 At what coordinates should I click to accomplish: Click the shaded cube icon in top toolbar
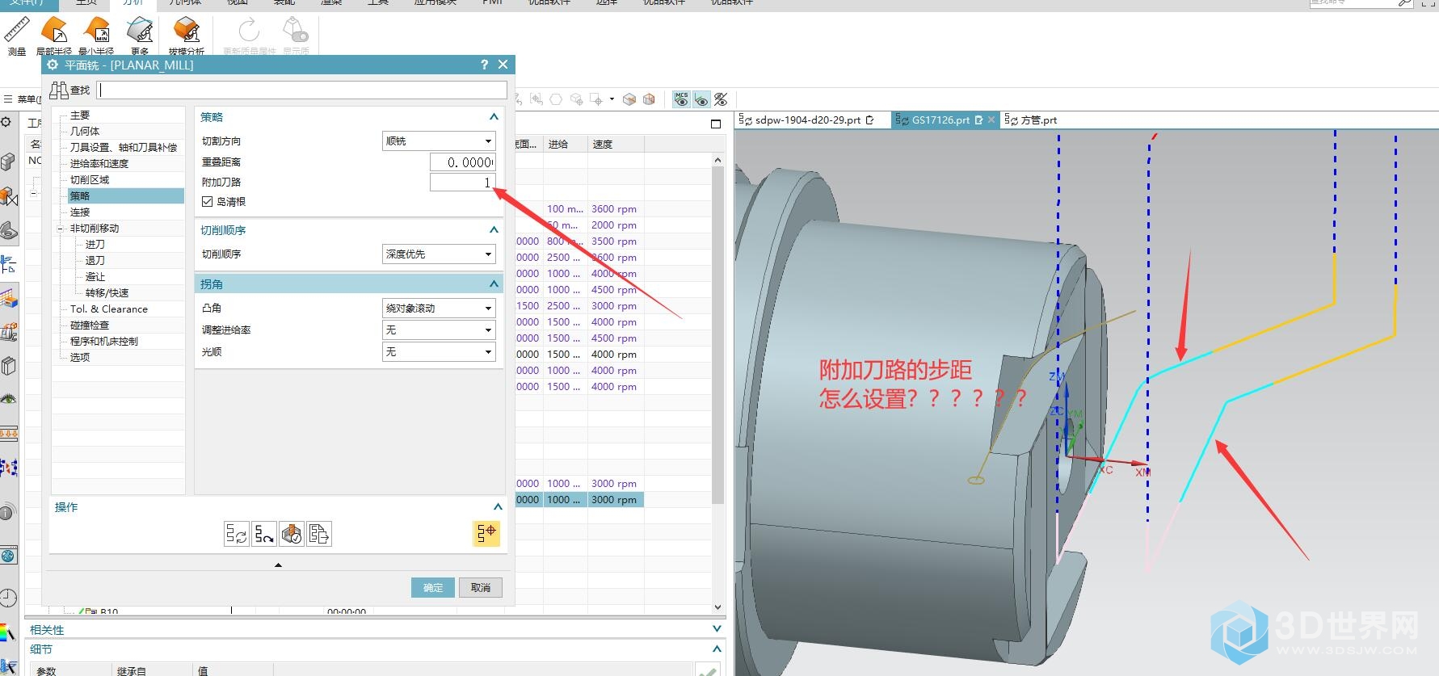pyautogui.click(x=629, y=99)
